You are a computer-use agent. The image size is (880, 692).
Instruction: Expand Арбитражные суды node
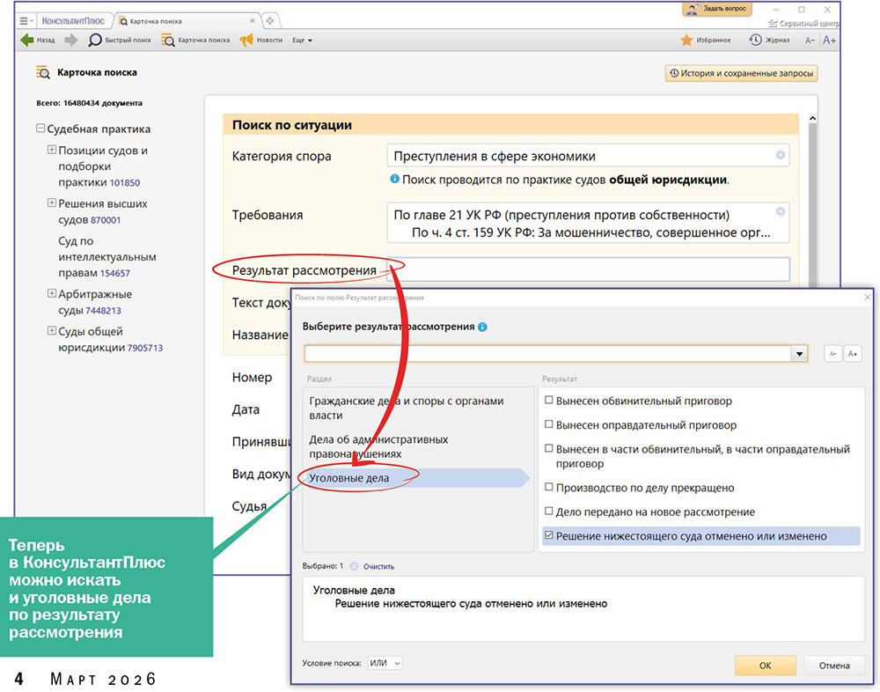click(x=52, y=293)
